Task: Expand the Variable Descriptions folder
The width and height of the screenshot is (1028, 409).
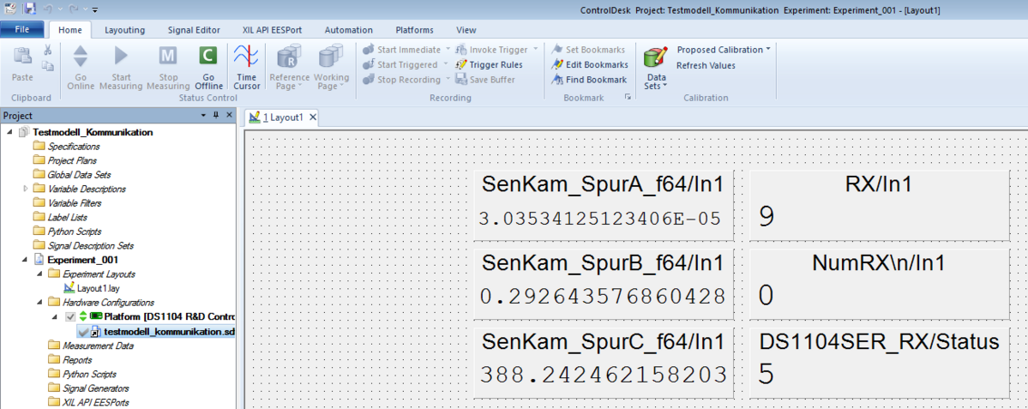Action: coord(25,189)
